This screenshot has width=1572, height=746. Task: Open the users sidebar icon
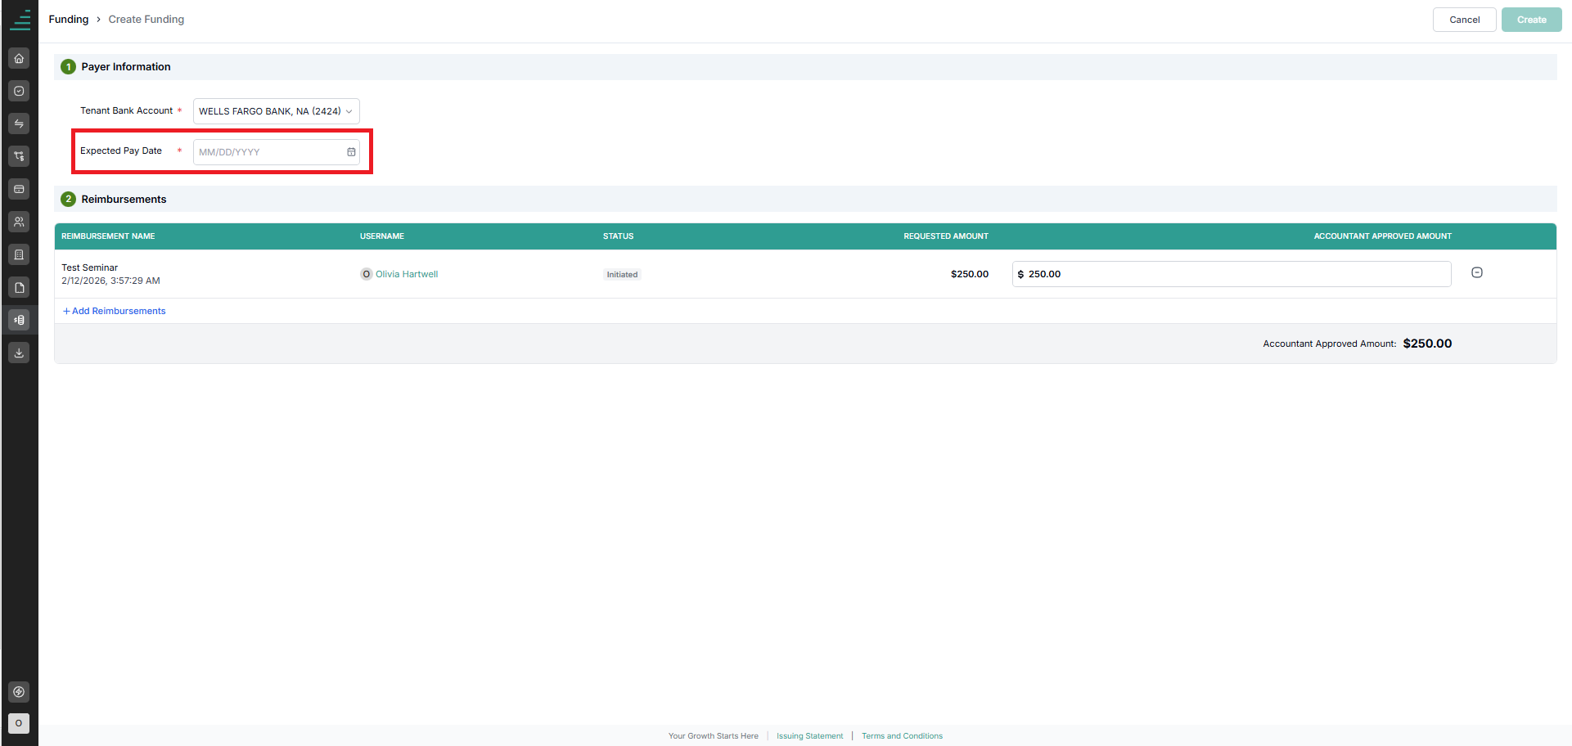click(x=19, y=222)
